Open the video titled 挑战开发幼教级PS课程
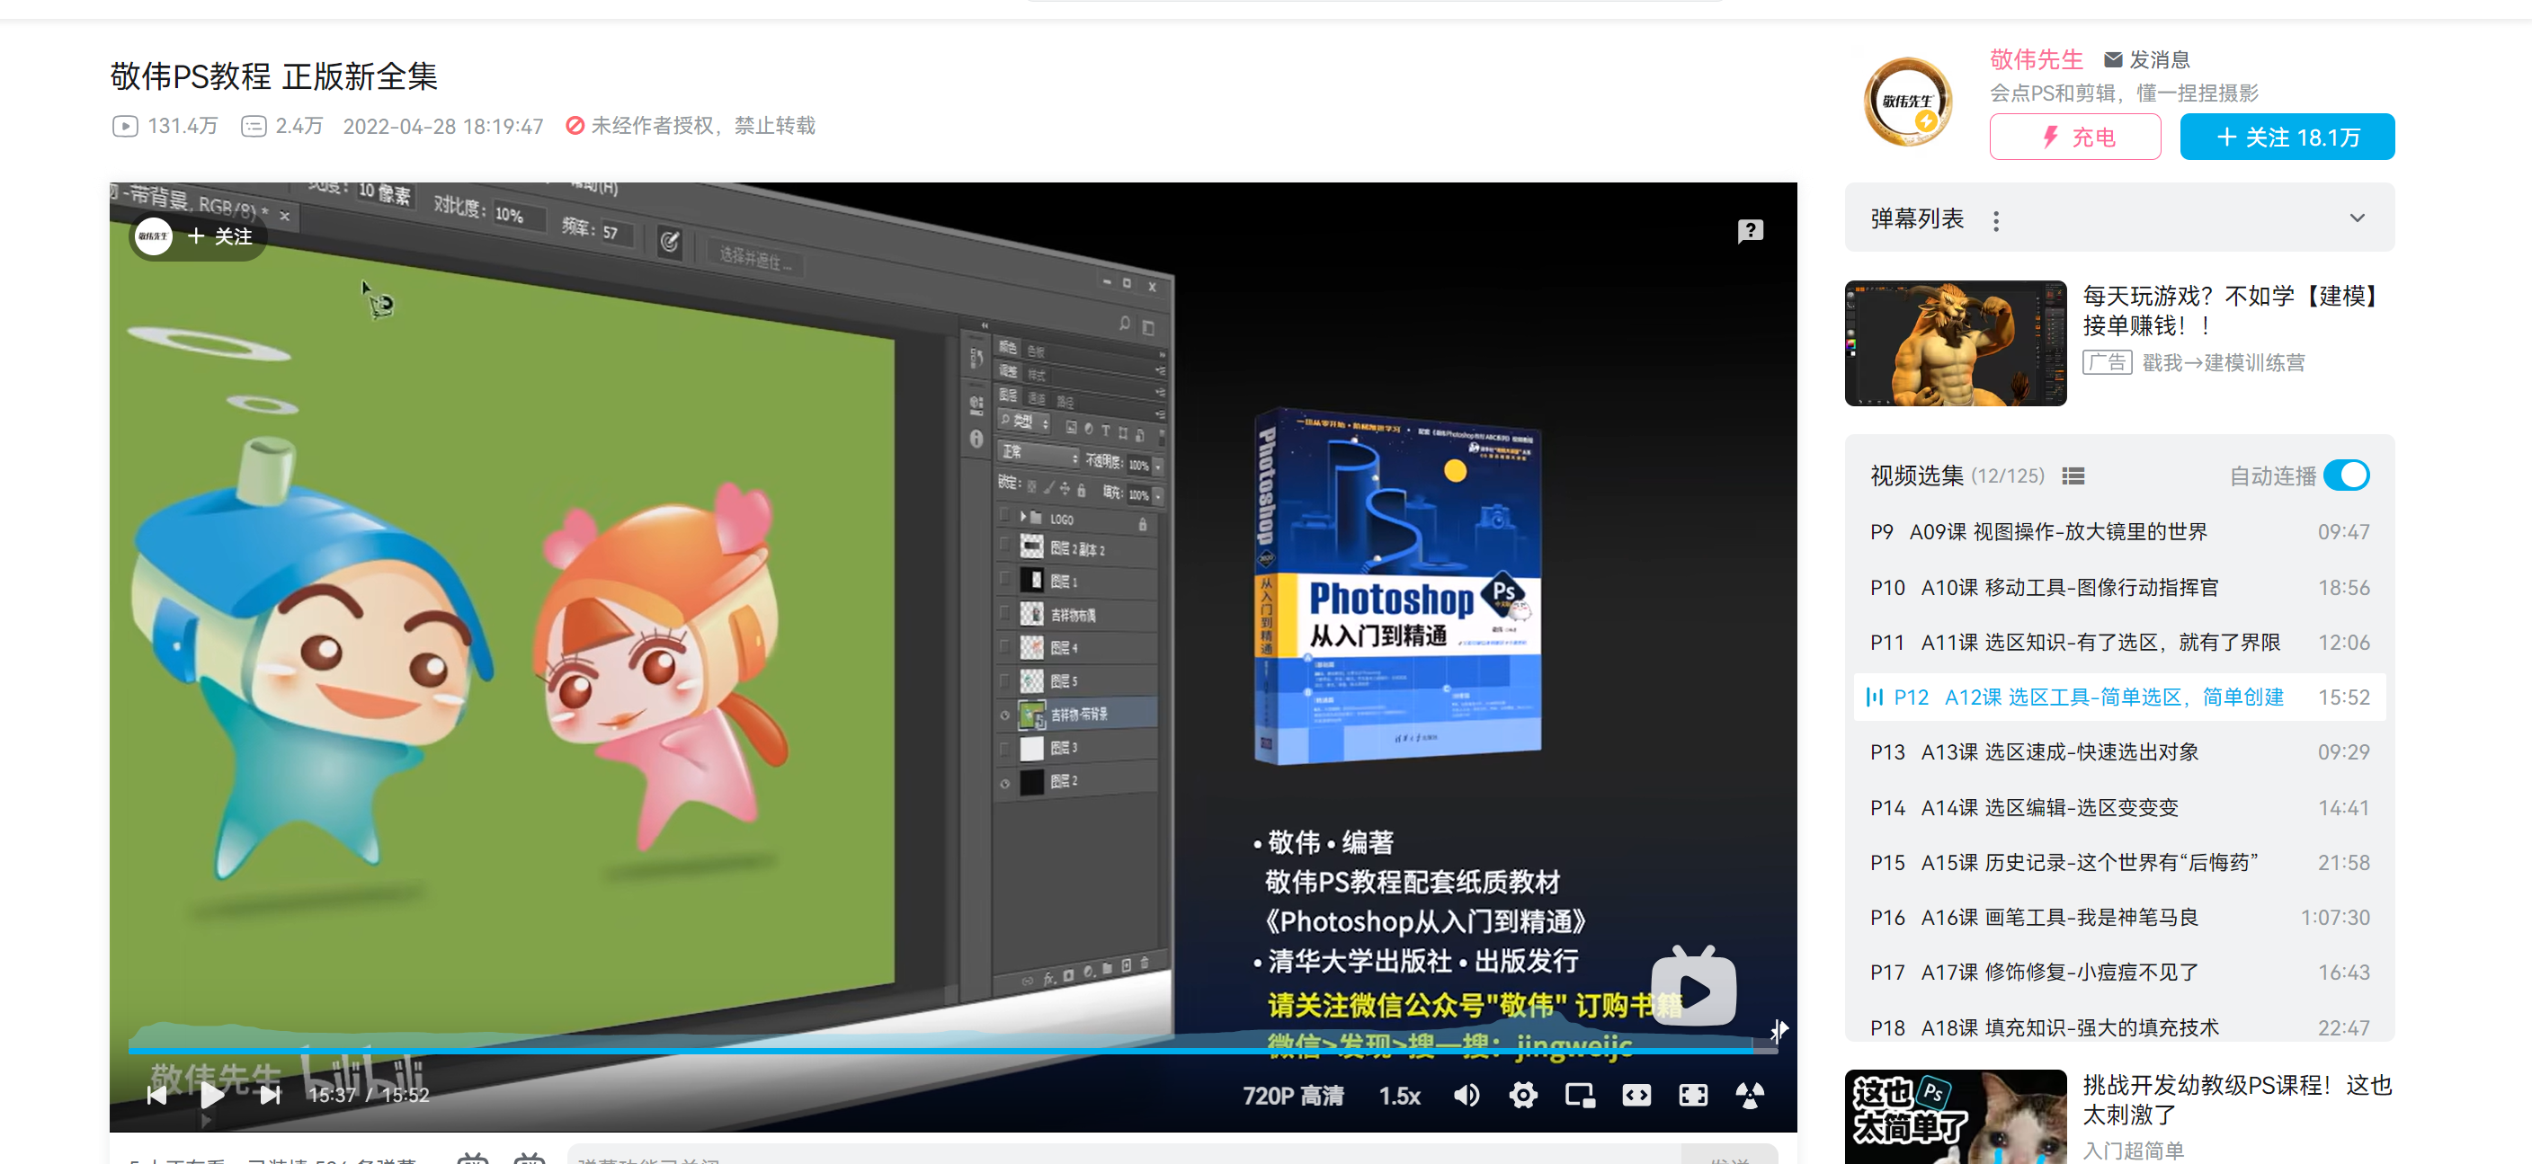The image size is (2532, 1164). [2236, 1100]
